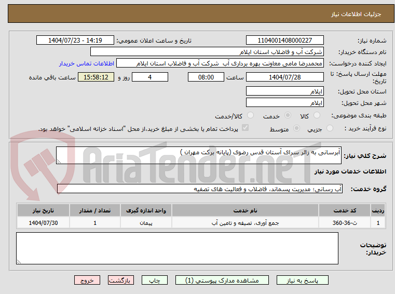This screenshot has height=294, width=395.
Task: Click the resize grip of توضیحات خریدار box
Action: point(19,262)
